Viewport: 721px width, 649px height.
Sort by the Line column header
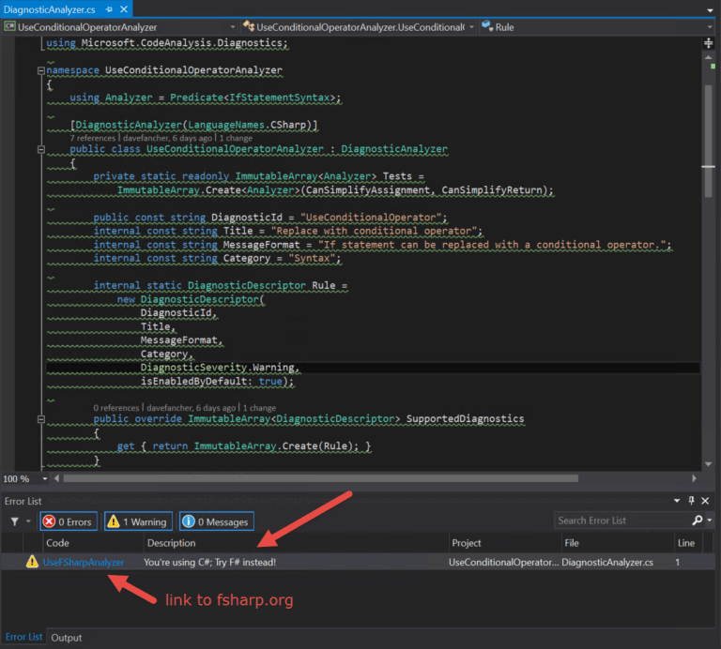coord(686,543)
